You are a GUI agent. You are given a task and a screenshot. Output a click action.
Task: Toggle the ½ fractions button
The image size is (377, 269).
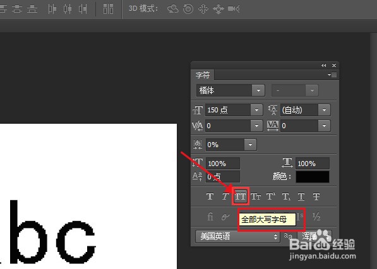[316, 217]
